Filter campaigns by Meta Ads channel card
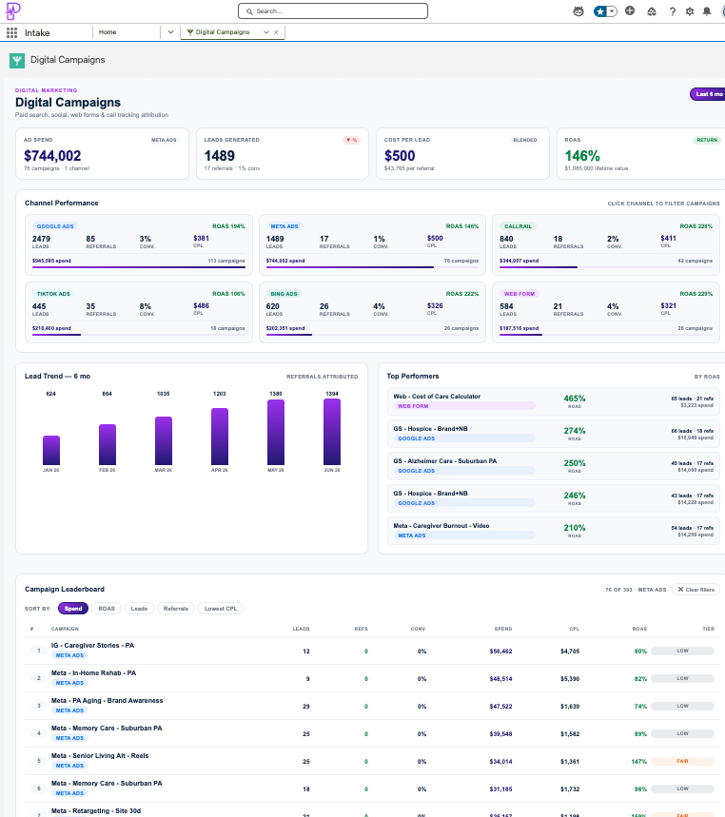The width and height of the screenshot is (725, 817). [372, 244]
